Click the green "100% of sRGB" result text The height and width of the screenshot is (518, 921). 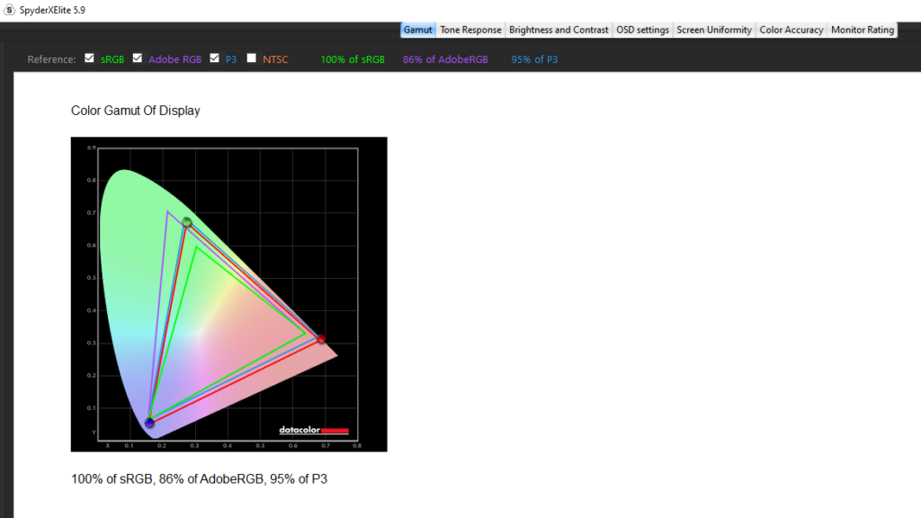tap(353, 59)
